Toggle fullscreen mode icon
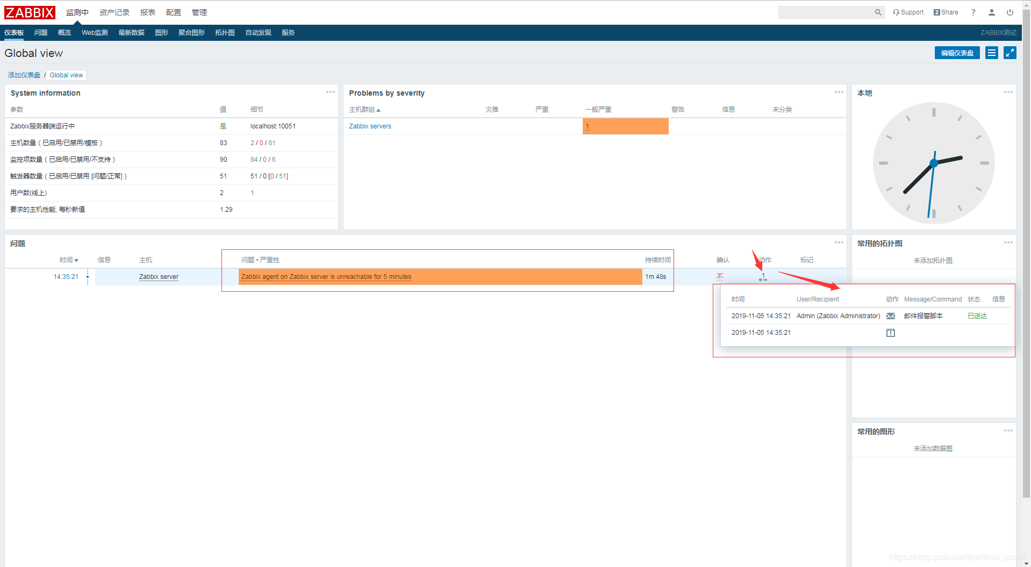 [x=1010, y=53]
